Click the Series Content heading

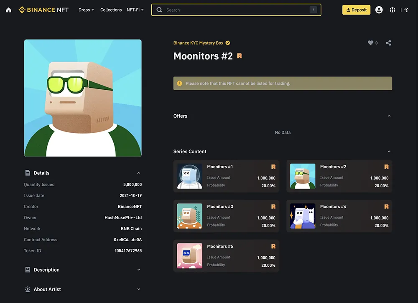tap(190, 151)
